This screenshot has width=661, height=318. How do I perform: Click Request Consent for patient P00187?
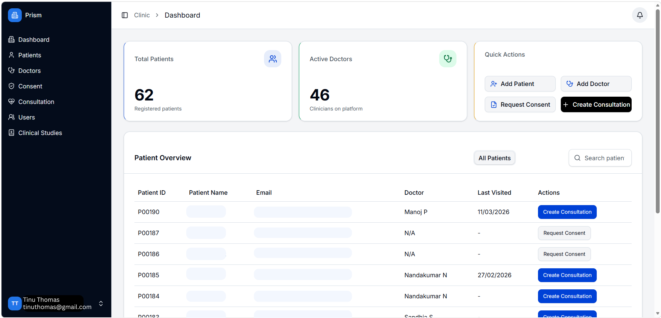tap(564, 233)
